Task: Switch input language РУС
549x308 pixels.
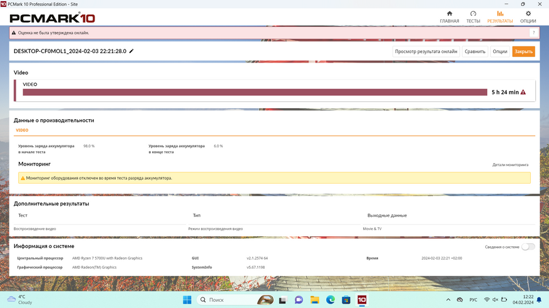Action: (473, 300)
